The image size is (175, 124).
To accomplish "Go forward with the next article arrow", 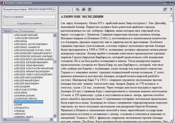I will point(68,9).
